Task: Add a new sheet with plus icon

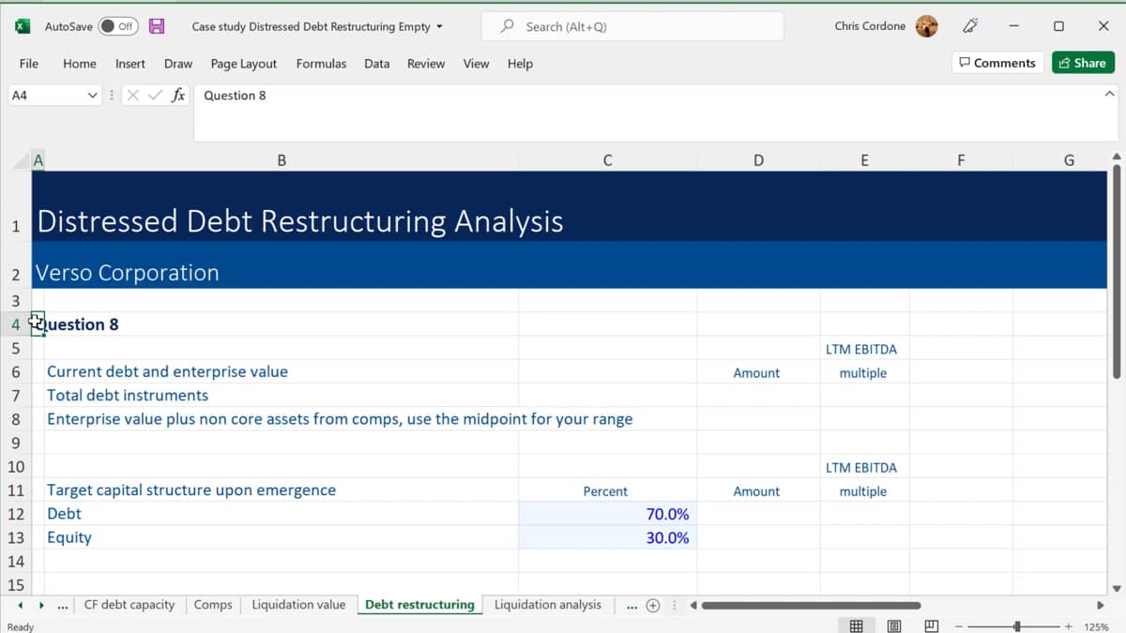Action: point(653,606)
